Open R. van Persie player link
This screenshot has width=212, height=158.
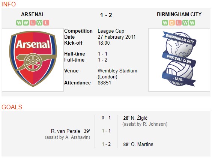click(x=66, y=131)
